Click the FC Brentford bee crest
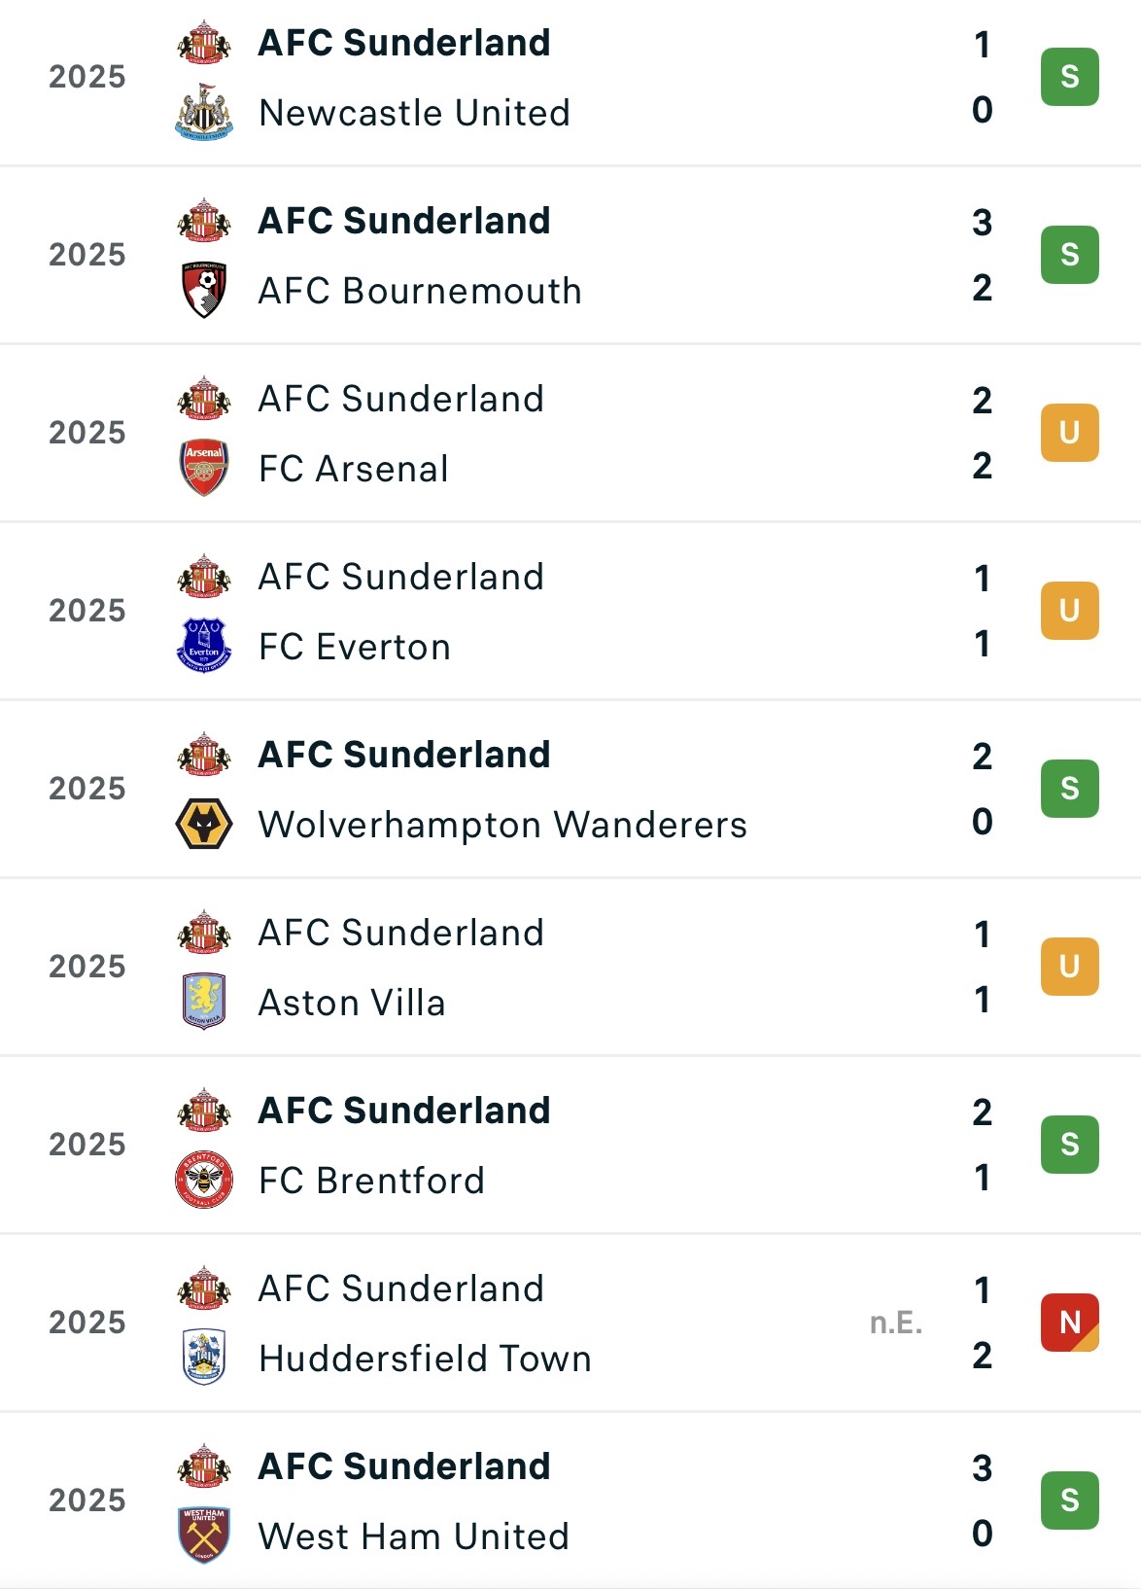The height and width of the screenshot is (1589, 1141). [x=204, y=1180]
